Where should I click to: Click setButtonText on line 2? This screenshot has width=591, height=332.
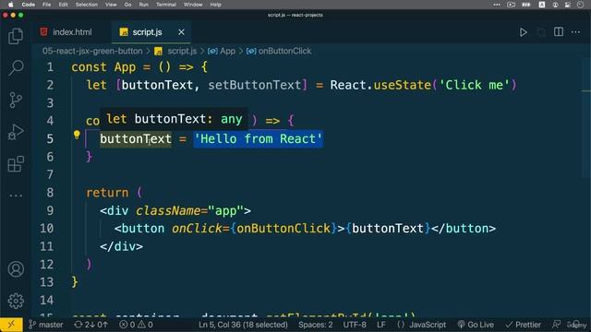pos(255,85)
